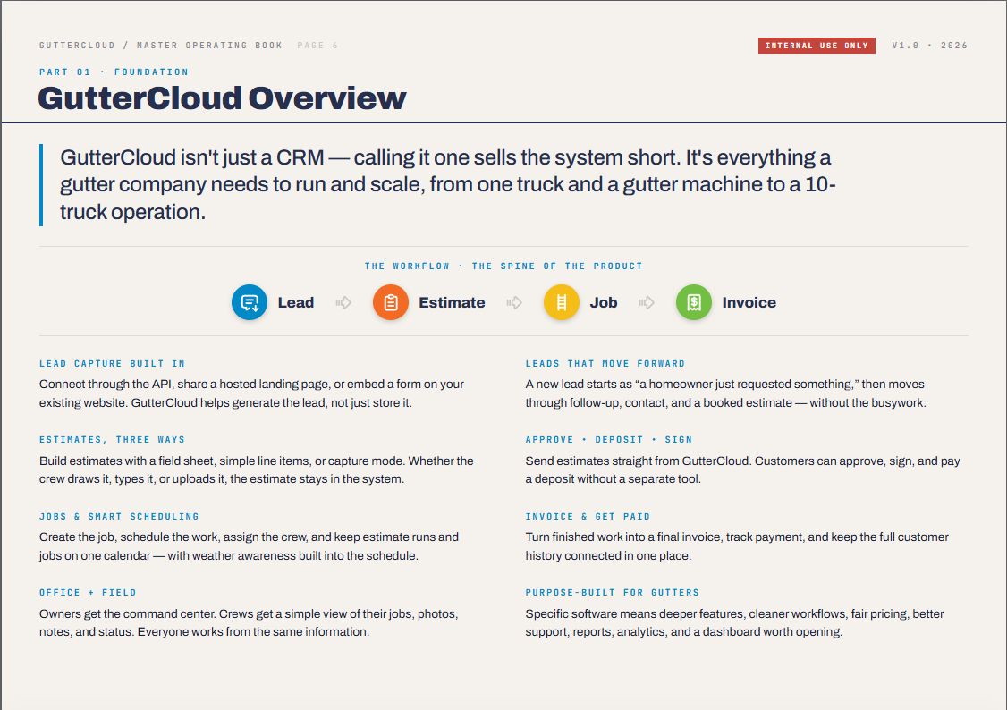Click 'THE WORKFLOW · THE SPINE OF THE PRODUCT' label

click(x=503, y=266)
